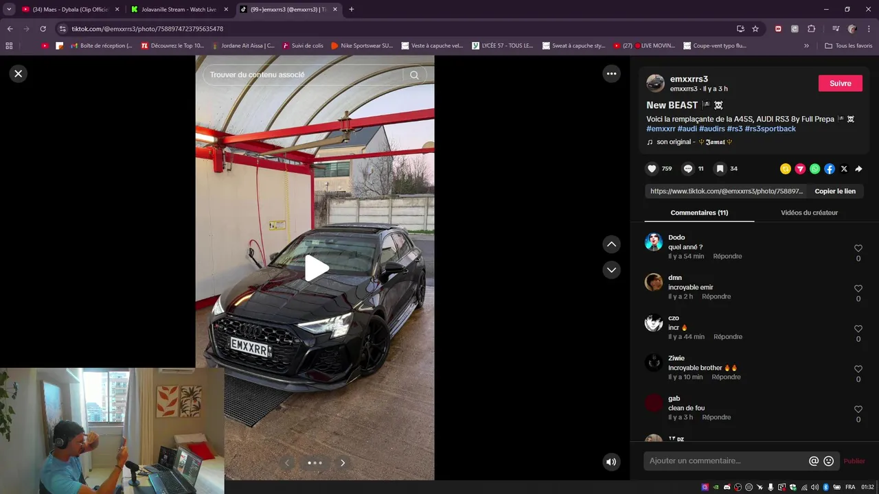Reload the page with browser refresh icon
The width and height of the screenshot is (879, 494).
pos(43,29)
